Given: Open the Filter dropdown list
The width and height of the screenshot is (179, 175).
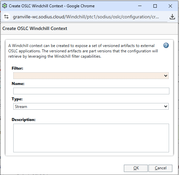Looking at the screenshot, I should (91, 76).
